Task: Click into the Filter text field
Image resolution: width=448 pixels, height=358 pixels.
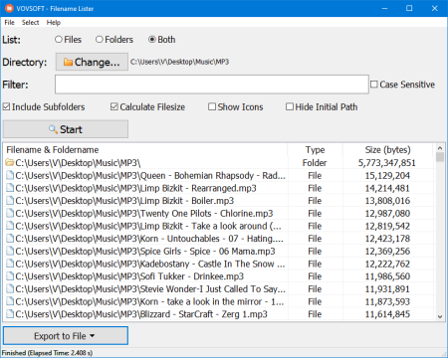Action: (x=212, y=85)
